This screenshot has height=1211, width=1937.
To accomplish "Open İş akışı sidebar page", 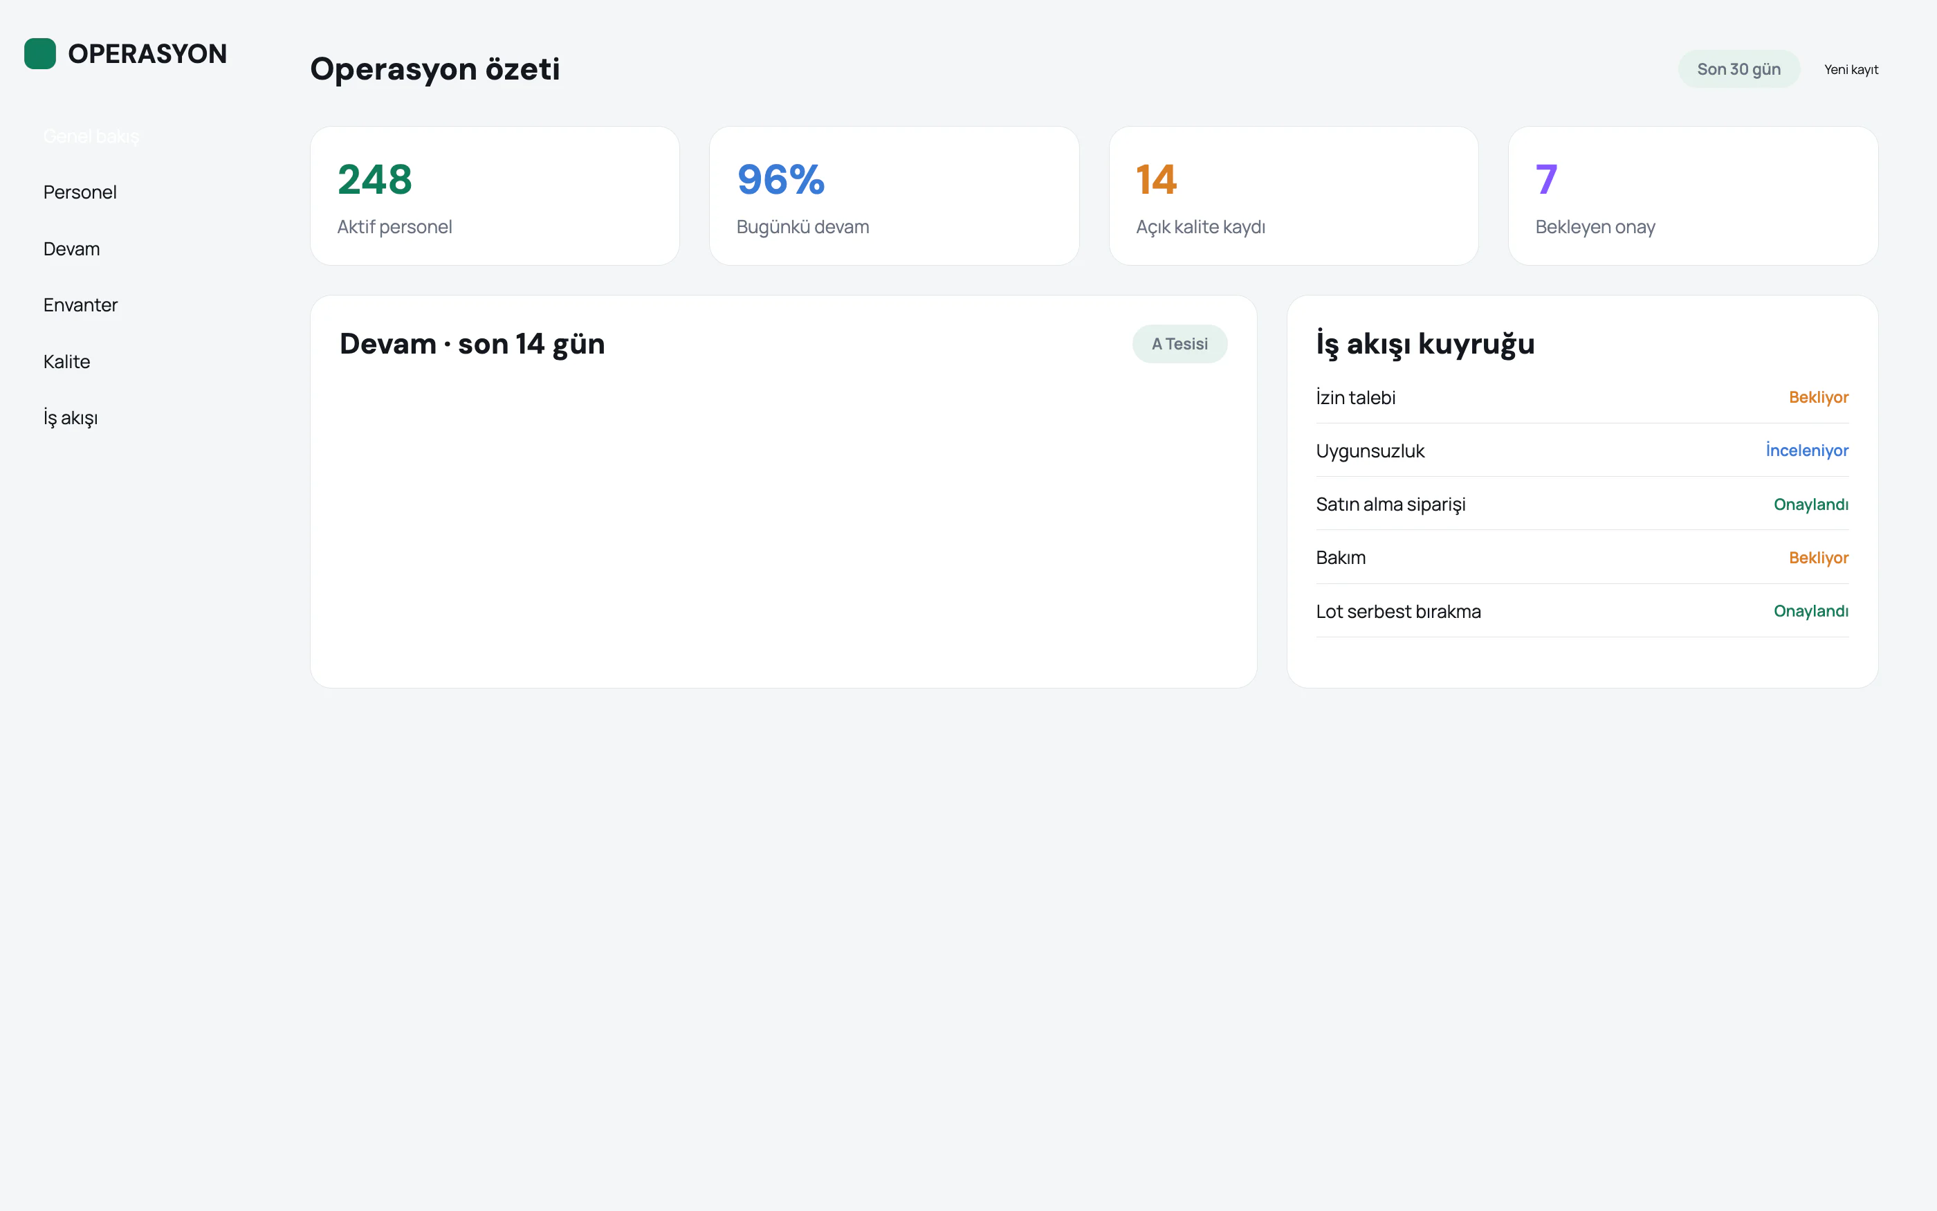I will [71, 418].
